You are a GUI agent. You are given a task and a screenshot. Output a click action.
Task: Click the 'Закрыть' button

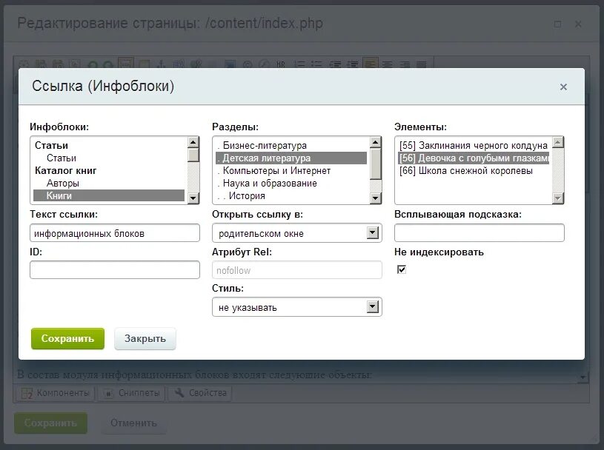[x=144, y=338]
